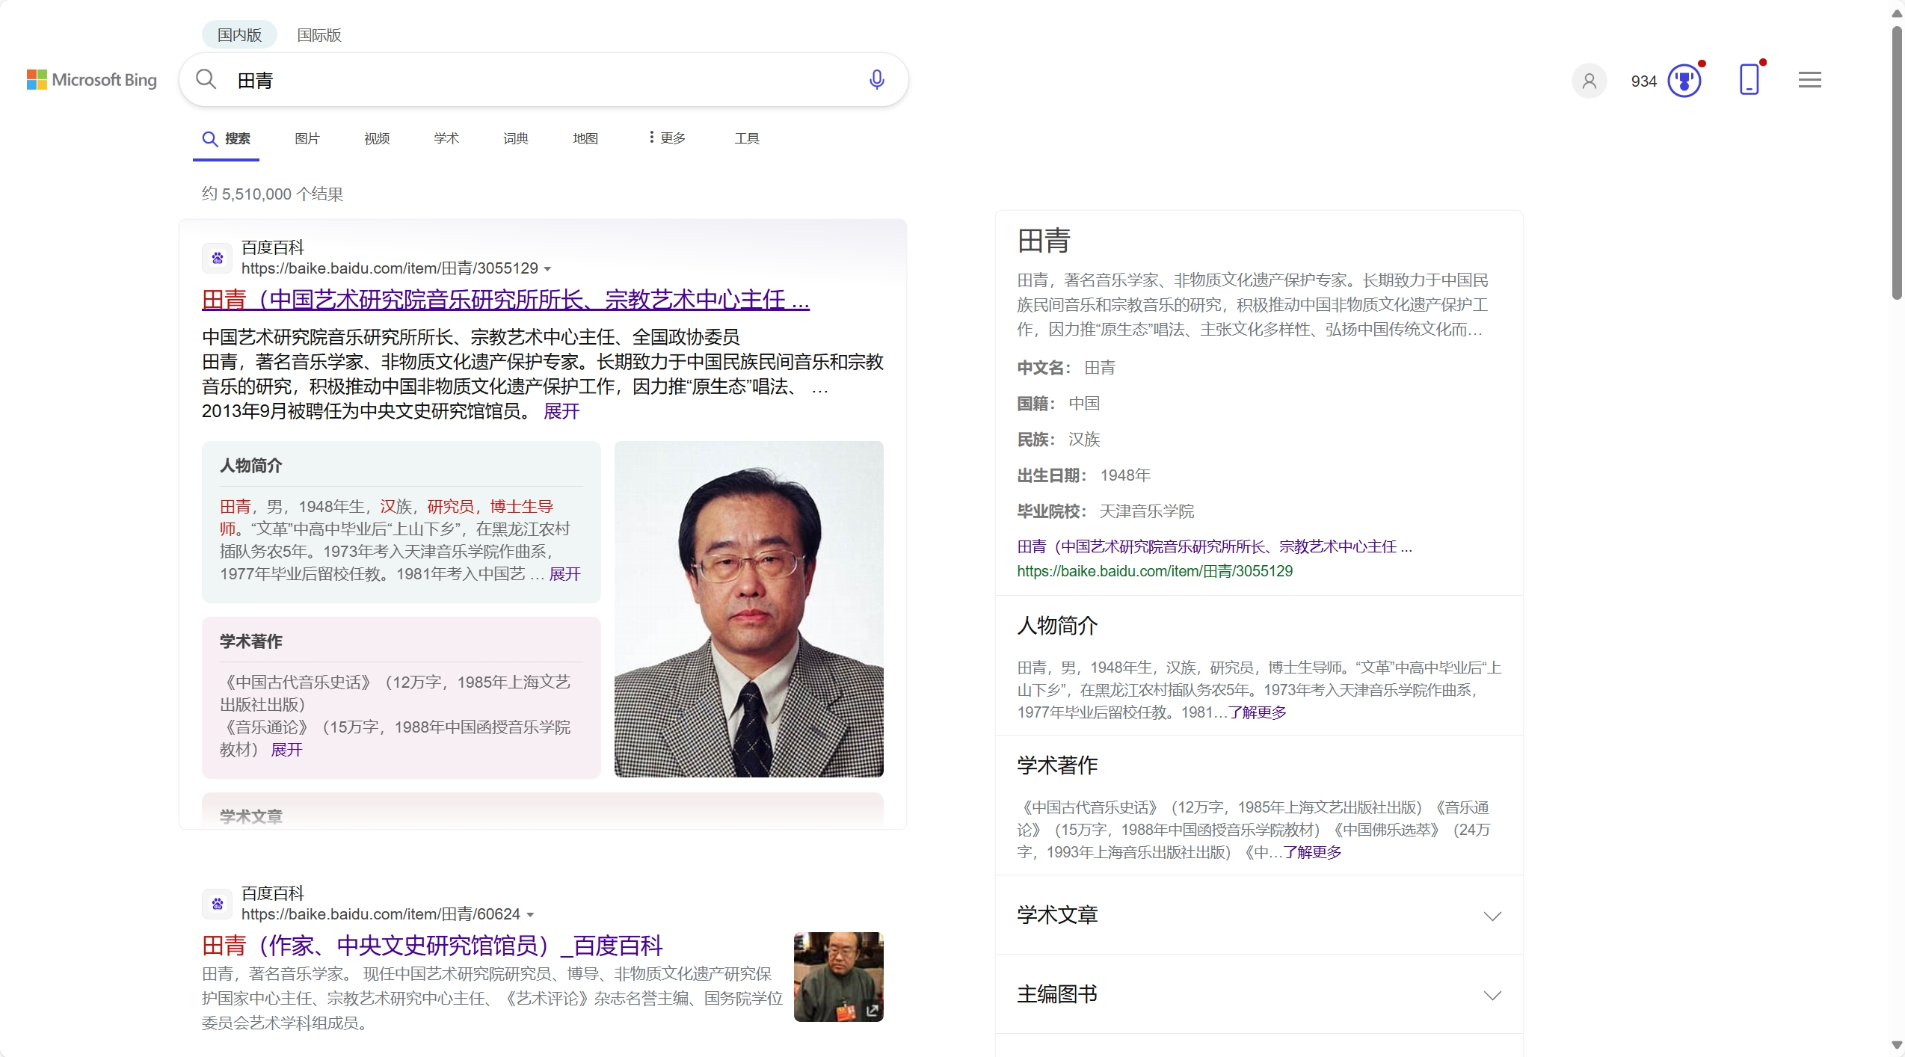Click the search magnifier icon in search box
The width and height of the screenshot is (1905, 1057).
pyautogui.click(x=206, y=79)
